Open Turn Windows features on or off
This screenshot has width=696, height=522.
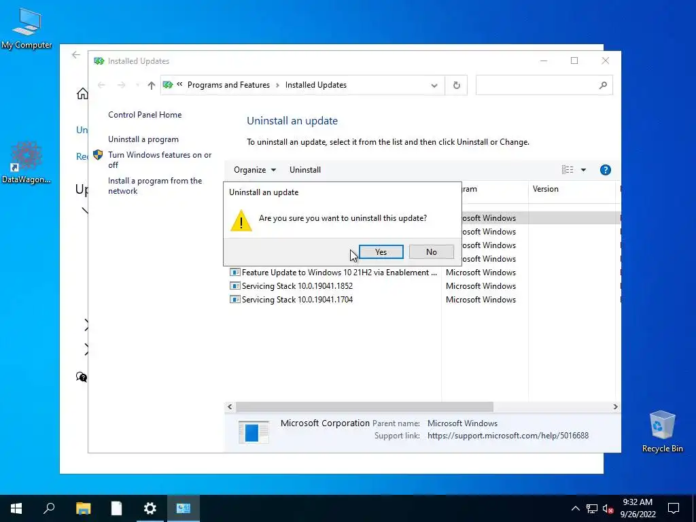pyautogui.click(x=160, y=160)
